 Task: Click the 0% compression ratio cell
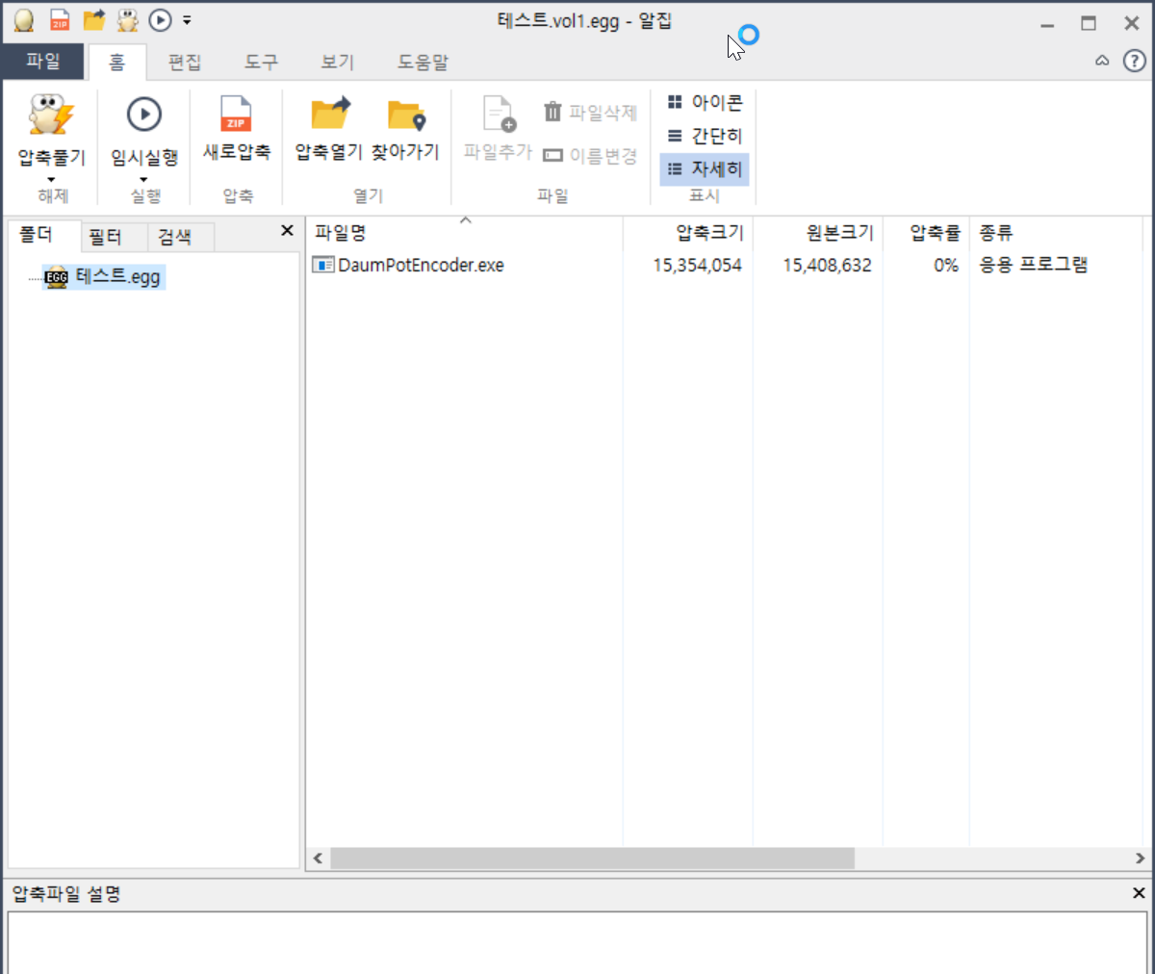[x=946, y=266]
